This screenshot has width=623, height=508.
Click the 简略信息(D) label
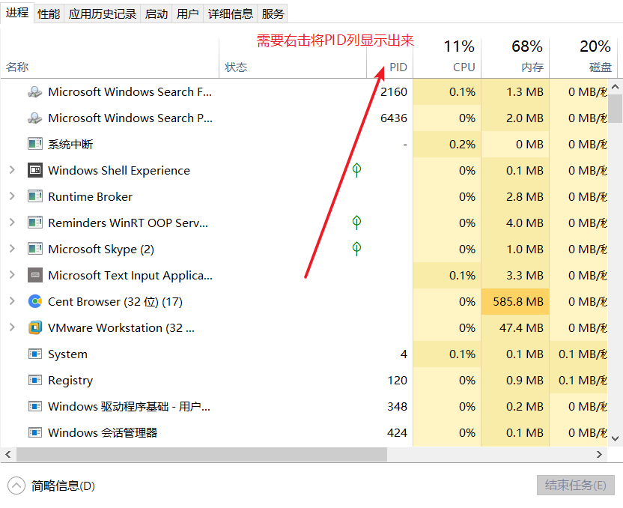(x=63, y=486)
